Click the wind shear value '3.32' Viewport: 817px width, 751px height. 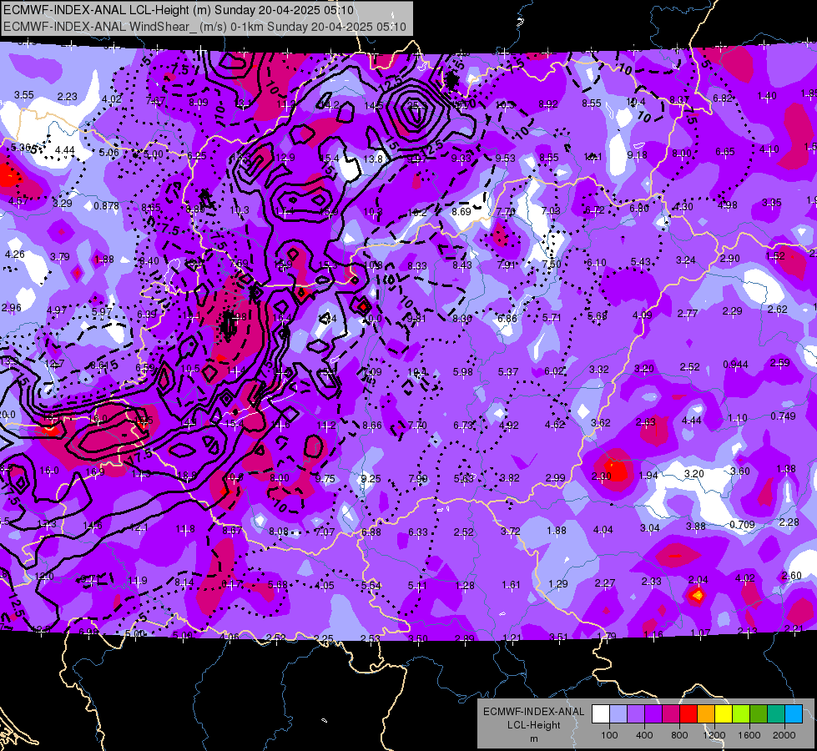click(598, 369)
